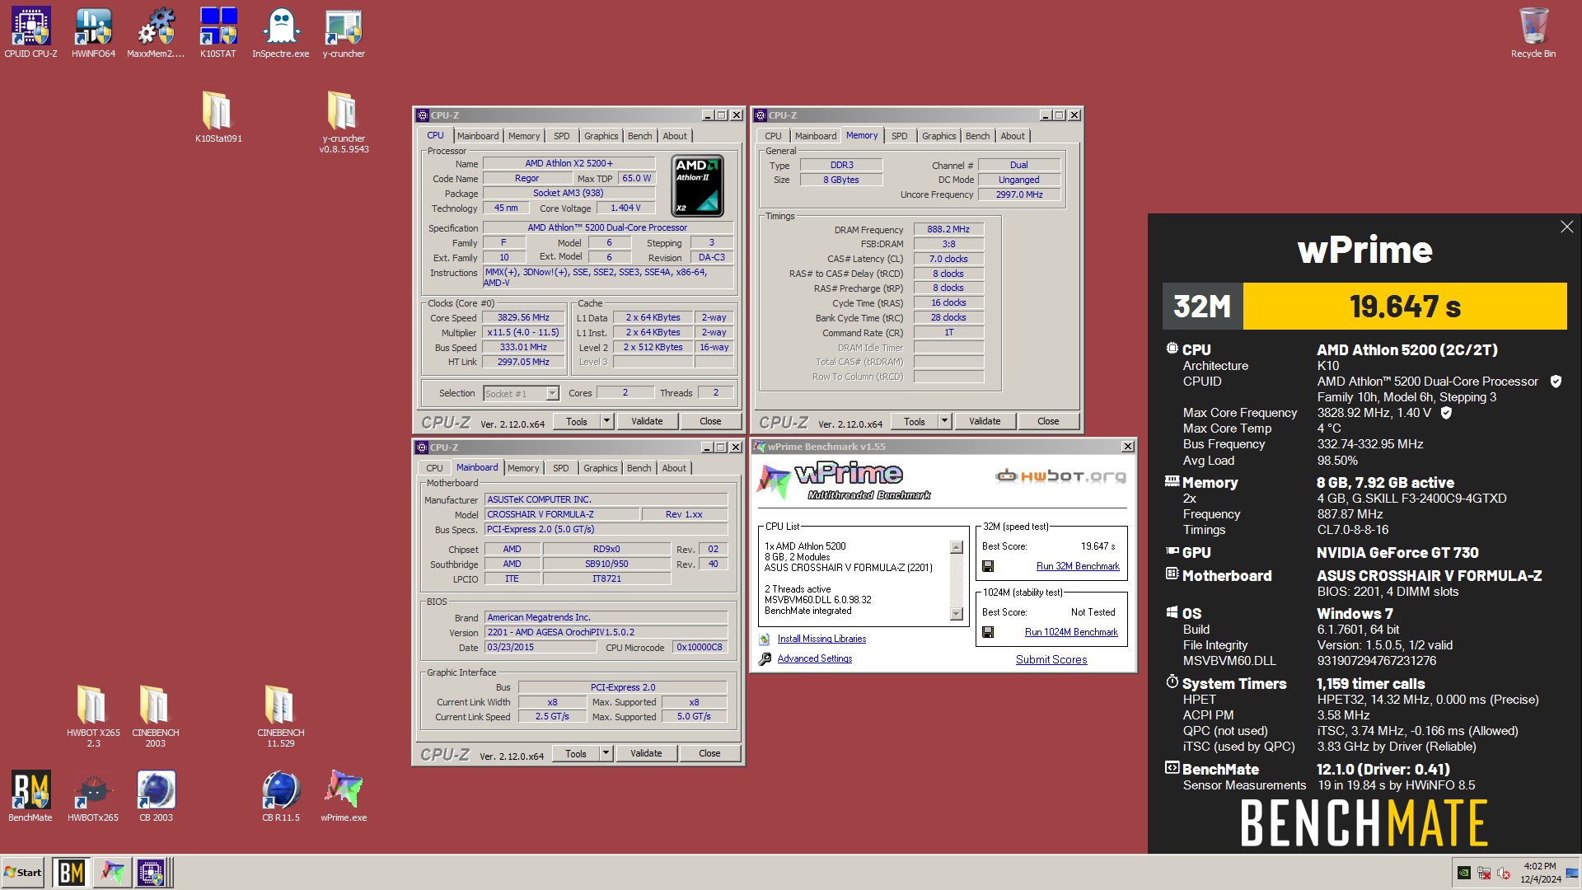Open the Memory tab in the Mainboard window
This screenshot has width=1582, height=890.
pyautogui.click(x=523, y=468)
